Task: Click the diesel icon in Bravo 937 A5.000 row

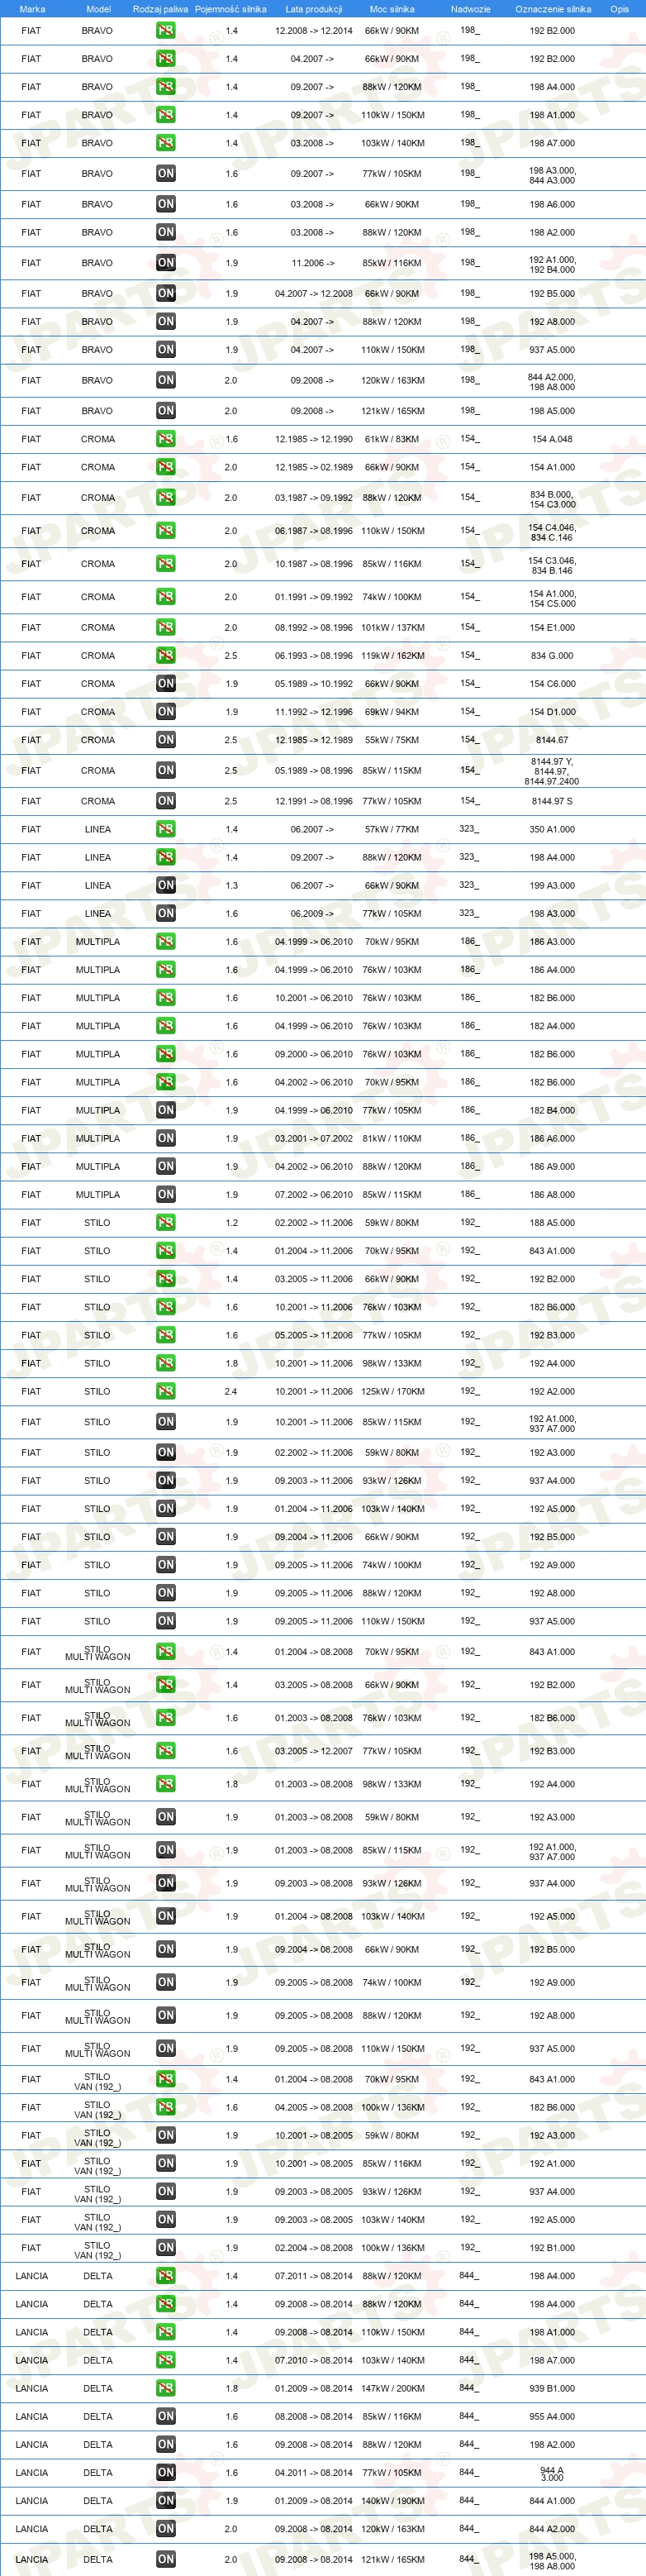Action: tap(166, 350)
